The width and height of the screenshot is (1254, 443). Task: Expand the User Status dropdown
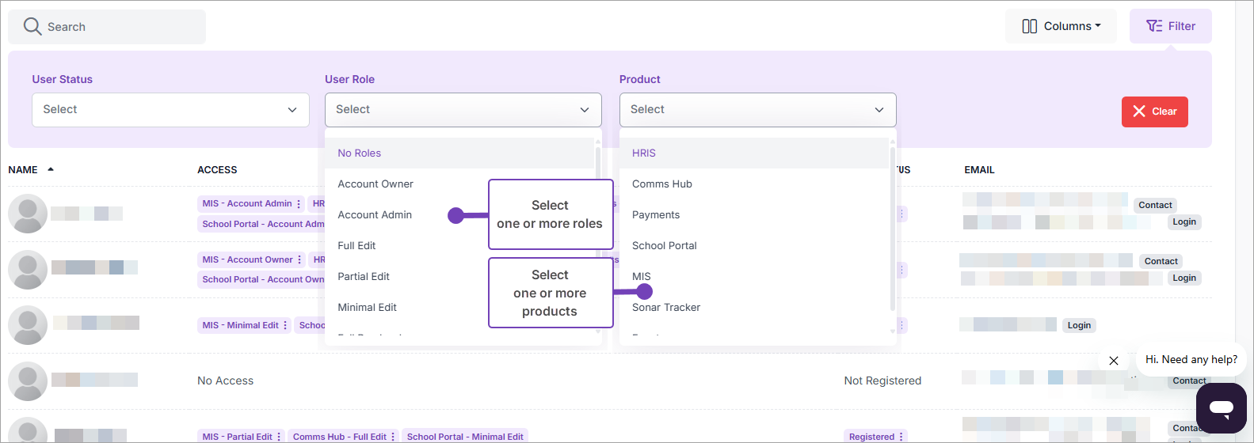click(170, 110)
